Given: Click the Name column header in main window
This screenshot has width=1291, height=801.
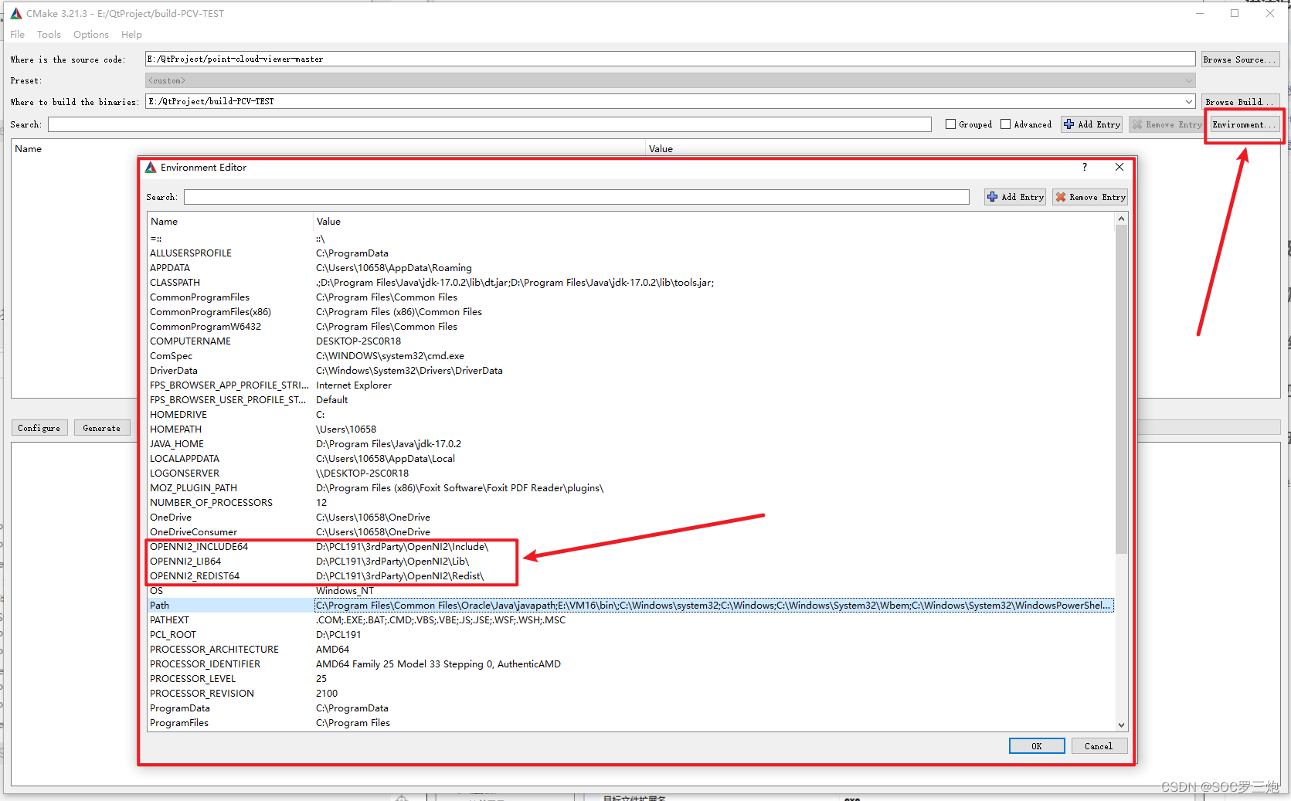Looking at the screenshot, I should click(x=328, y=149).
